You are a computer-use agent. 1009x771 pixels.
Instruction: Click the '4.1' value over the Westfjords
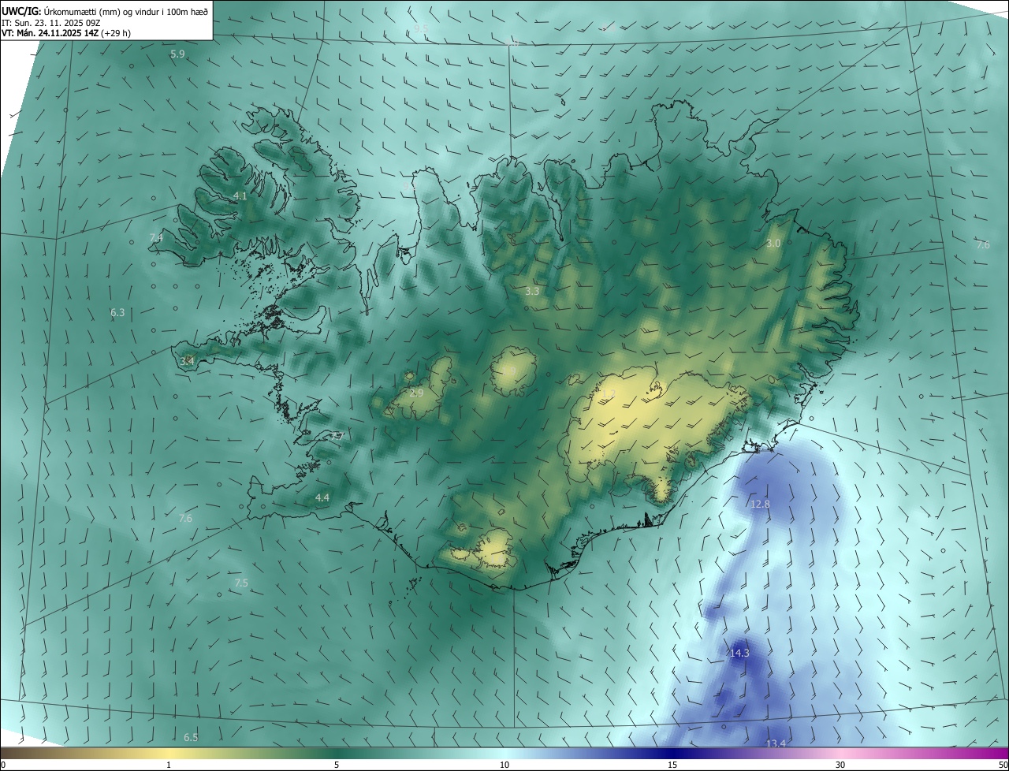click(240, 196)
